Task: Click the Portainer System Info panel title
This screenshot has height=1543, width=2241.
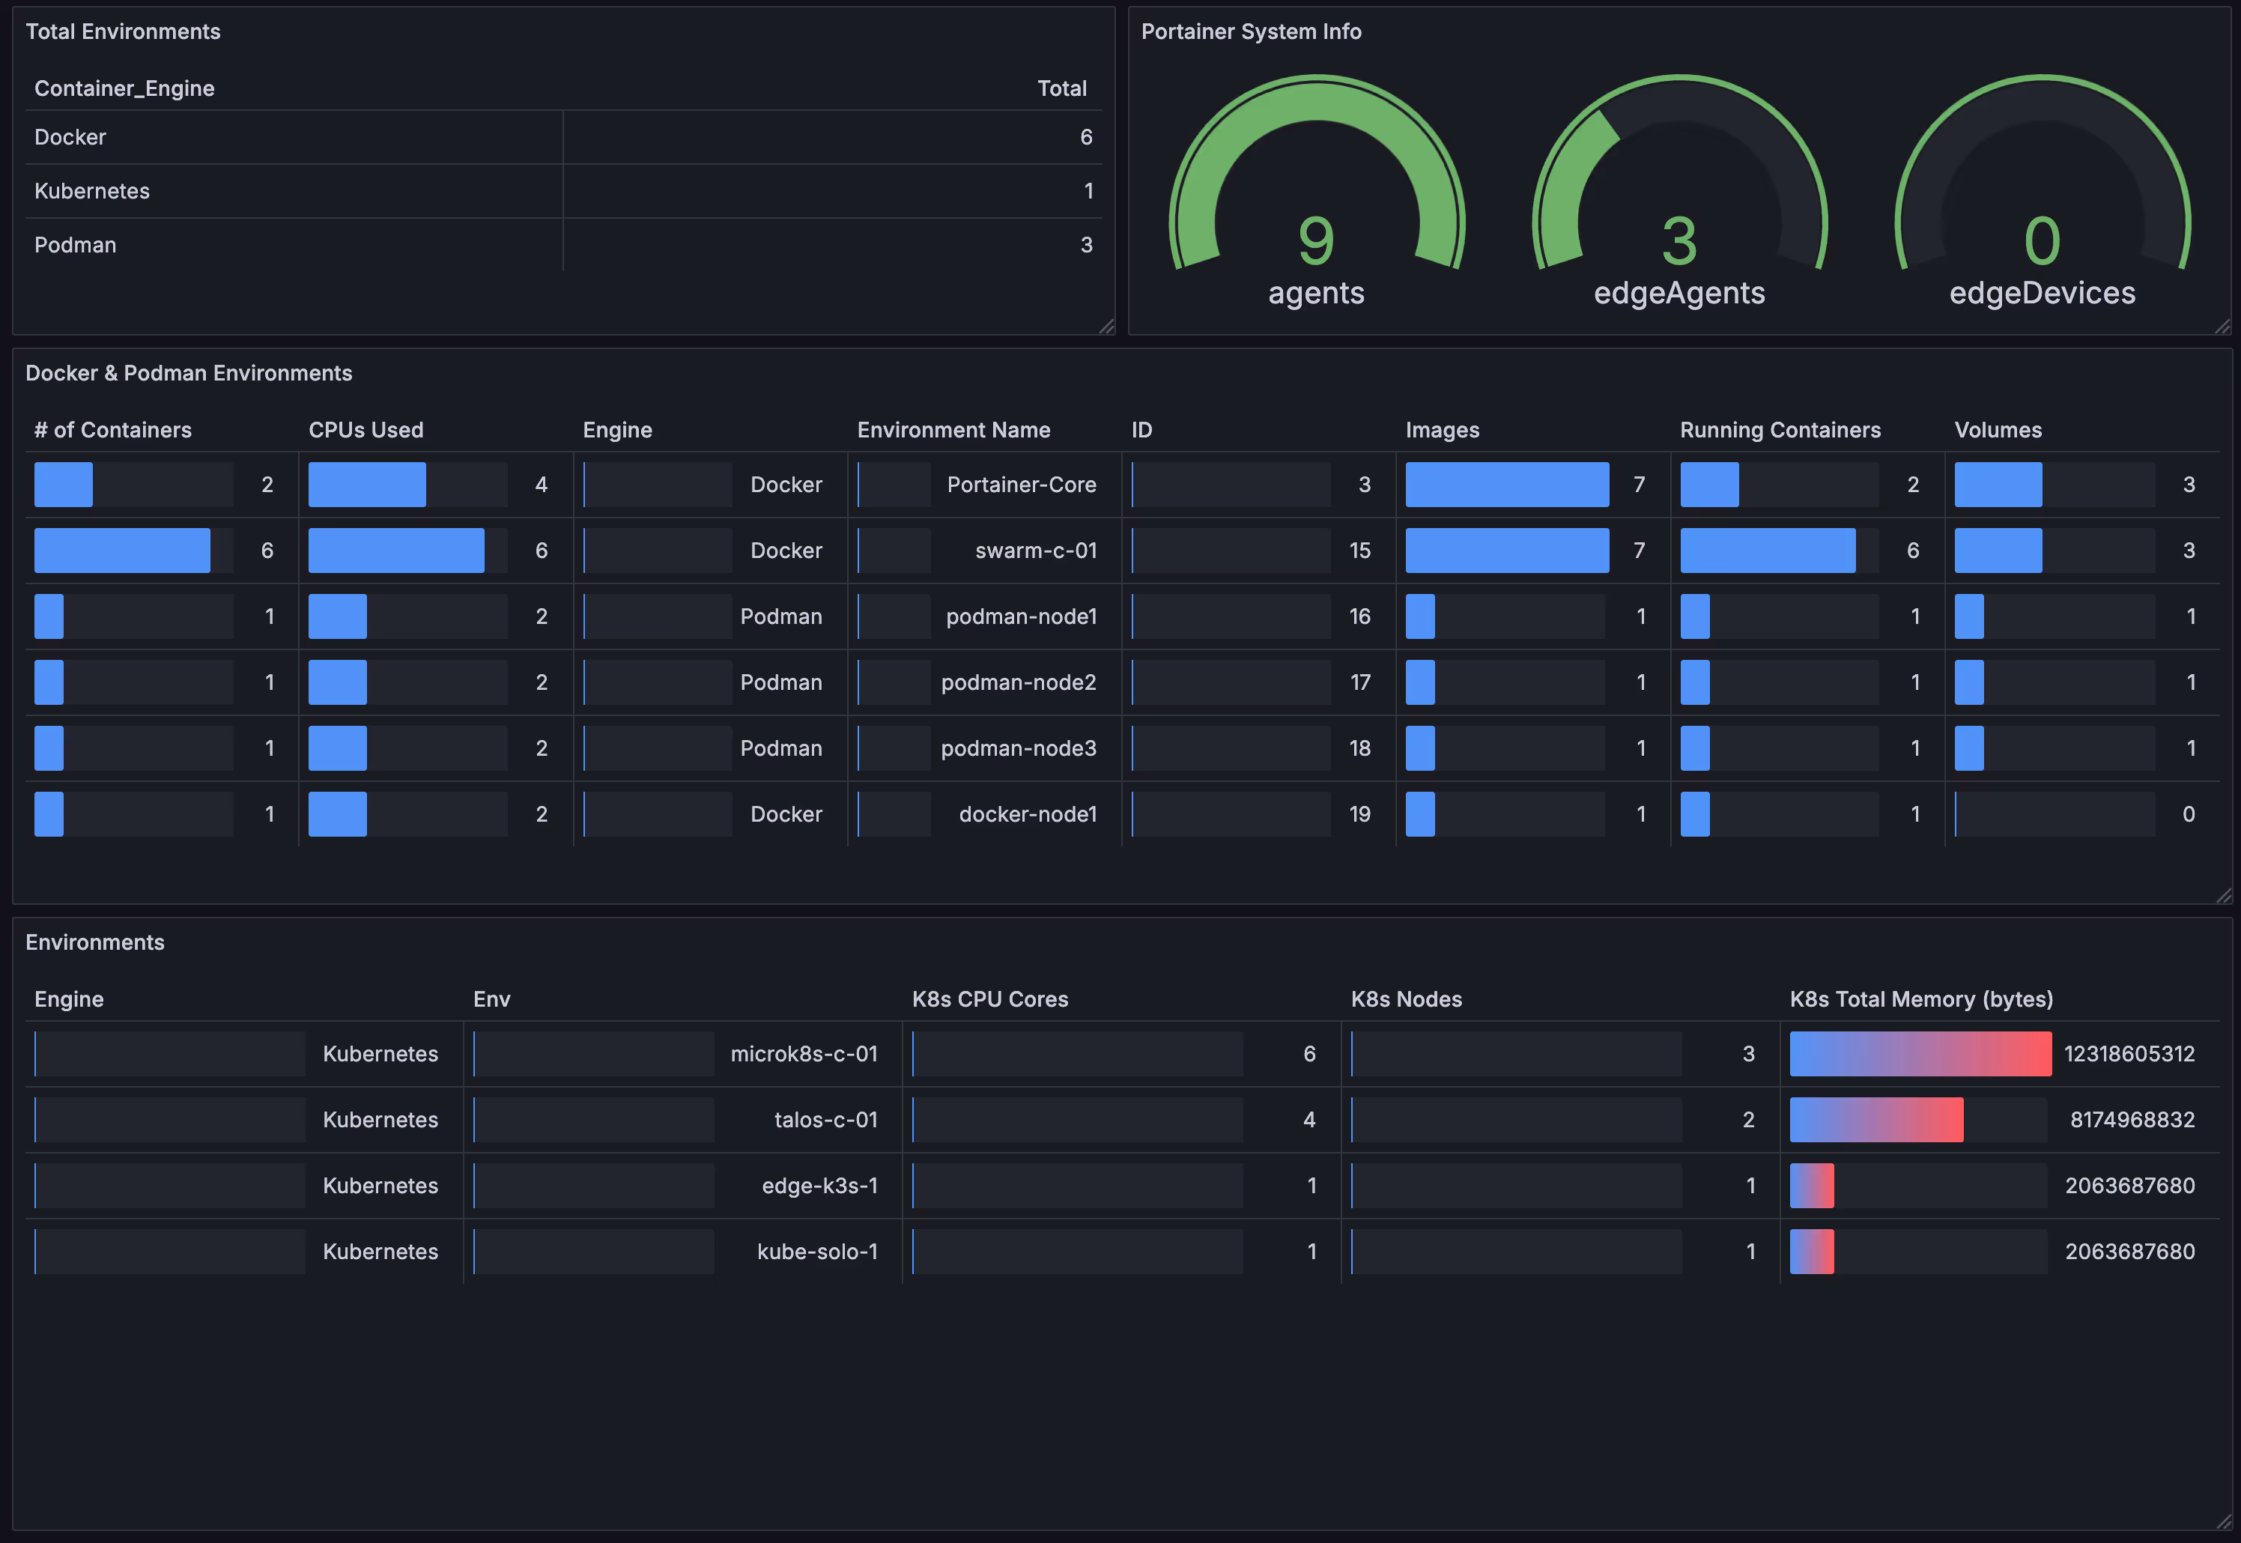Action: point(1251,32)
